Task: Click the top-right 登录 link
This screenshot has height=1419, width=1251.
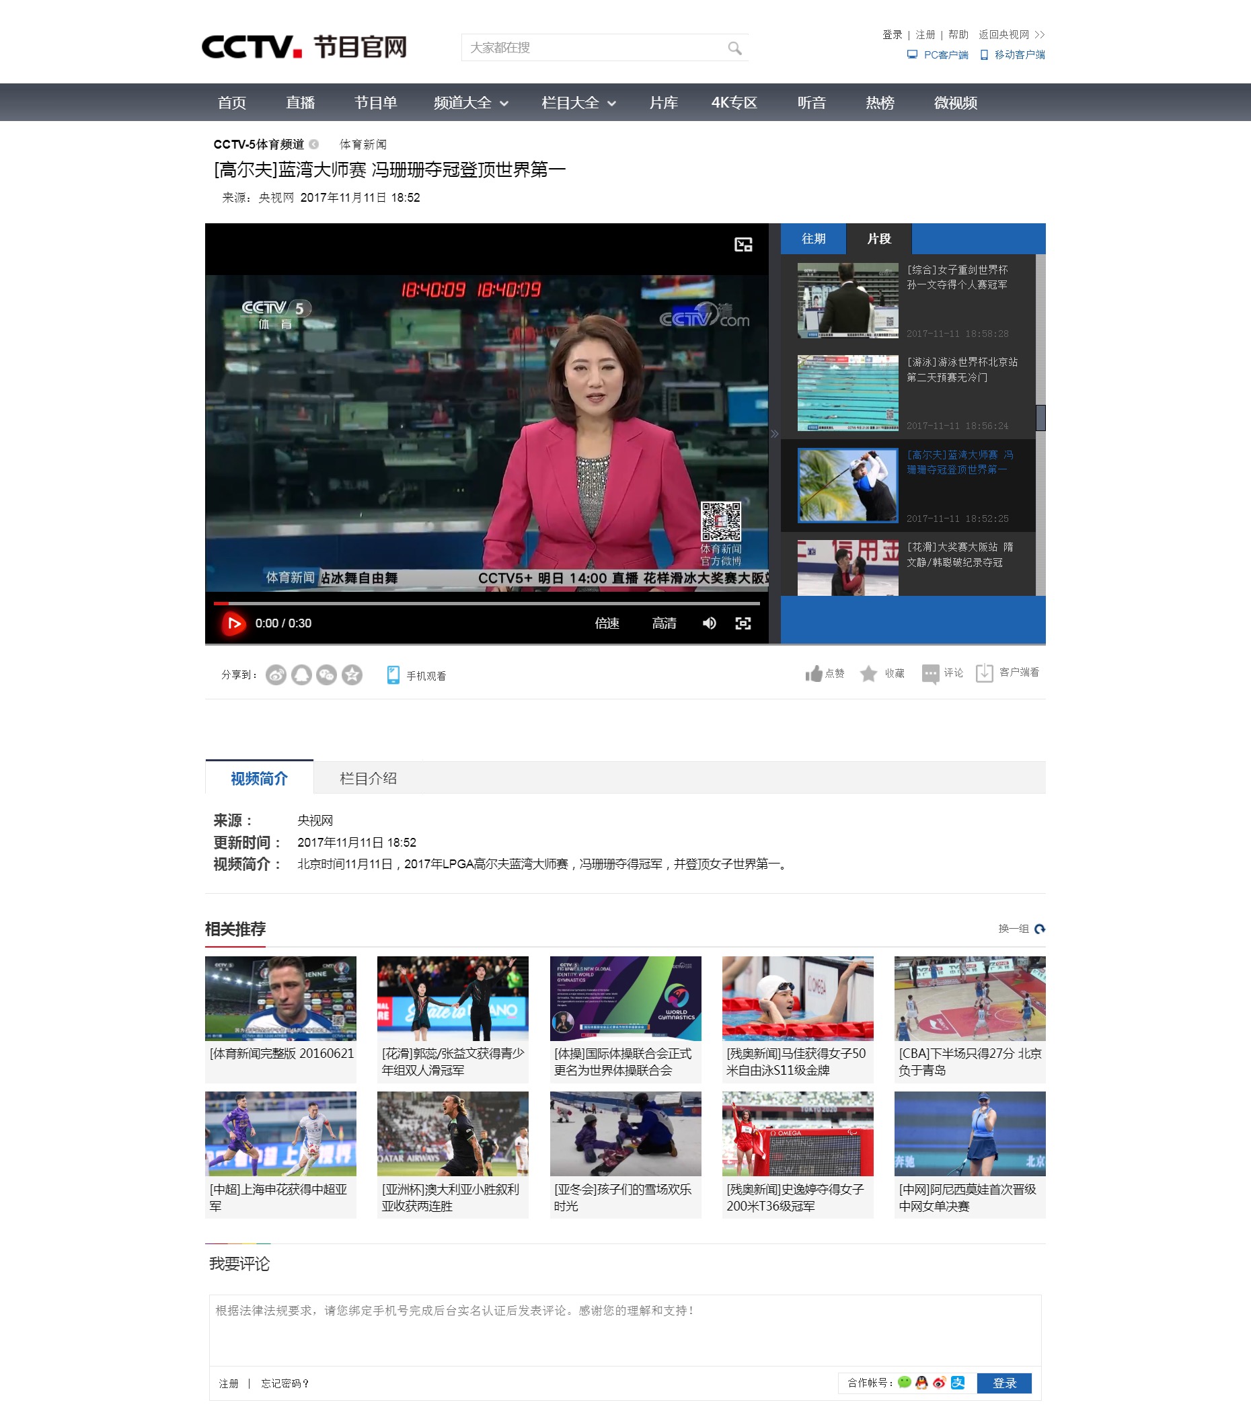Action: coord(892,35)
